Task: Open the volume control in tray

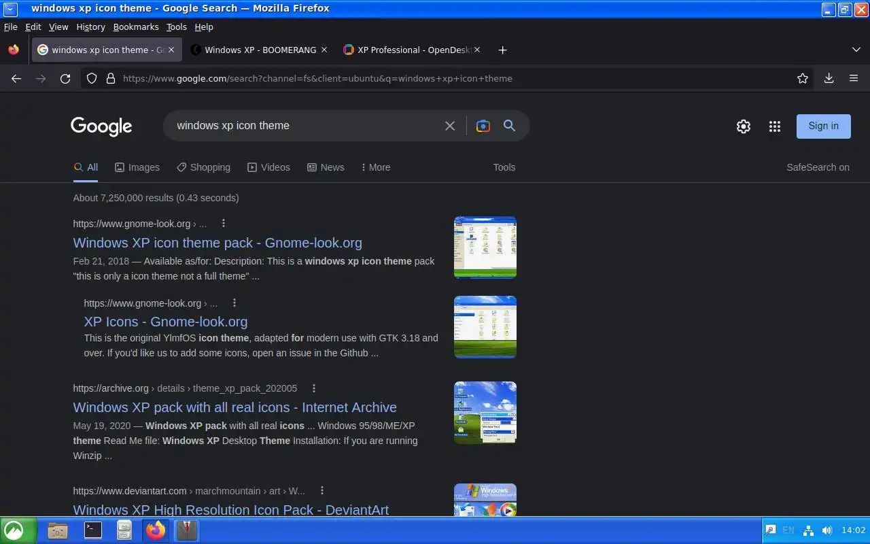Action: (826, 530)
